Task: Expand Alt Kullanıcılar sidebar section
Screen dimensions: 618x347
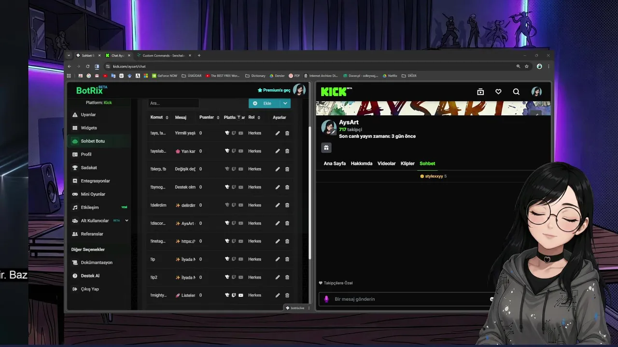Action: coord(126,221)
